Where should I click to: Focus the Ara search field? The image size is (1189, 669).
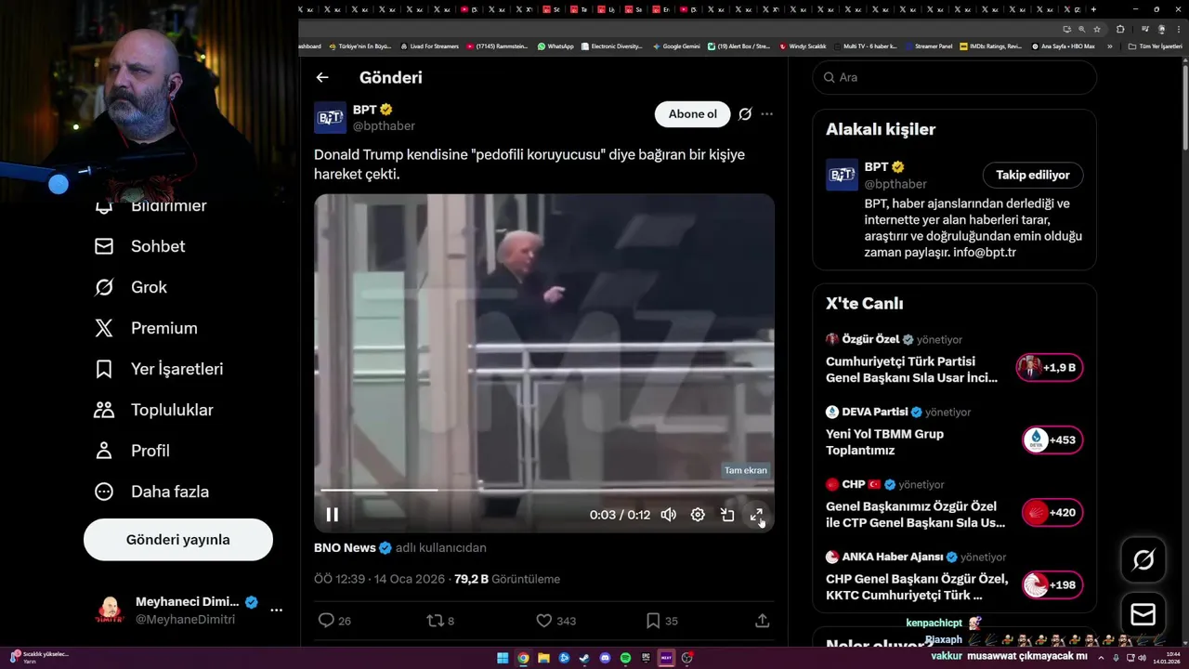[954, 77]
